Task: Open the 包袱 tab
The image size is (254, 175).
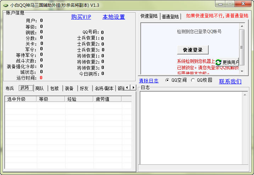Action: pyautogui.click(x=55, y=88)
